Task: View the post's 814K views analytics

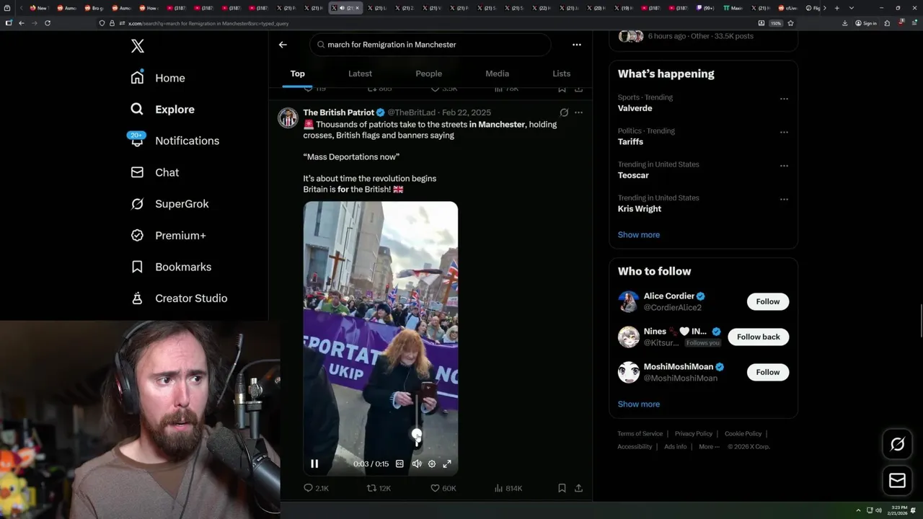Action: click(x=508, y=488)
